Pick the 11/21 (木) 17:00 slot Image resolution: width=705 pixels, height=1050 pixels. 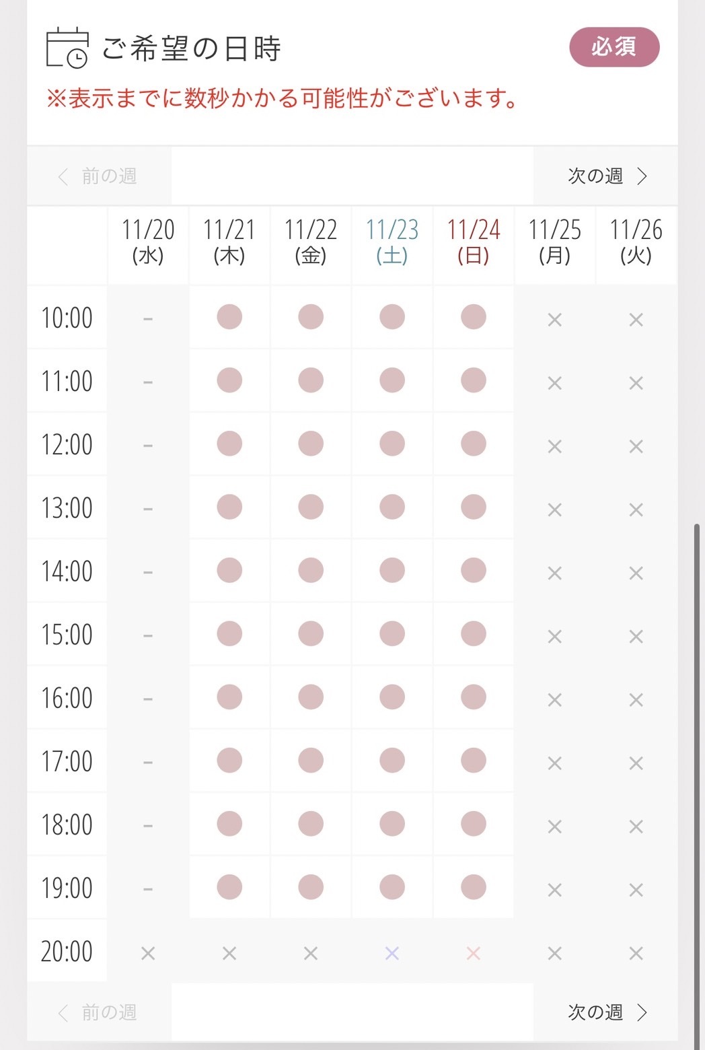coord(229,761)
